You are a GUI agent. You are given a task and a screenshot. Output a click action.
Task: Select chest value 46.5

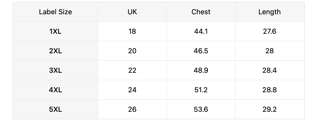click(201, 51)
